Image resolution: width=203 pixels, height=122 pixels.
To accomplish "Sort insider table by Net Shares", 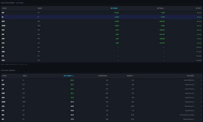I will point(114,8).
